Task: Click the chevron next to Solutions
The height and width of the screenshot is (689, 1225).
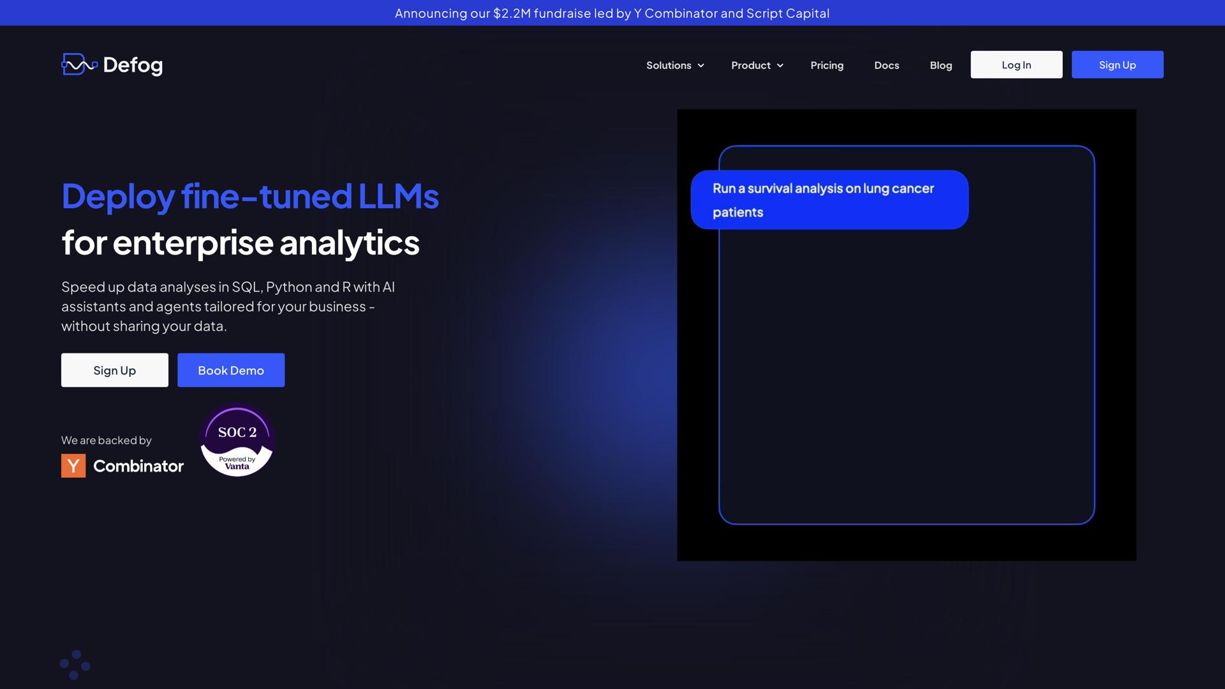Action: 701,66
